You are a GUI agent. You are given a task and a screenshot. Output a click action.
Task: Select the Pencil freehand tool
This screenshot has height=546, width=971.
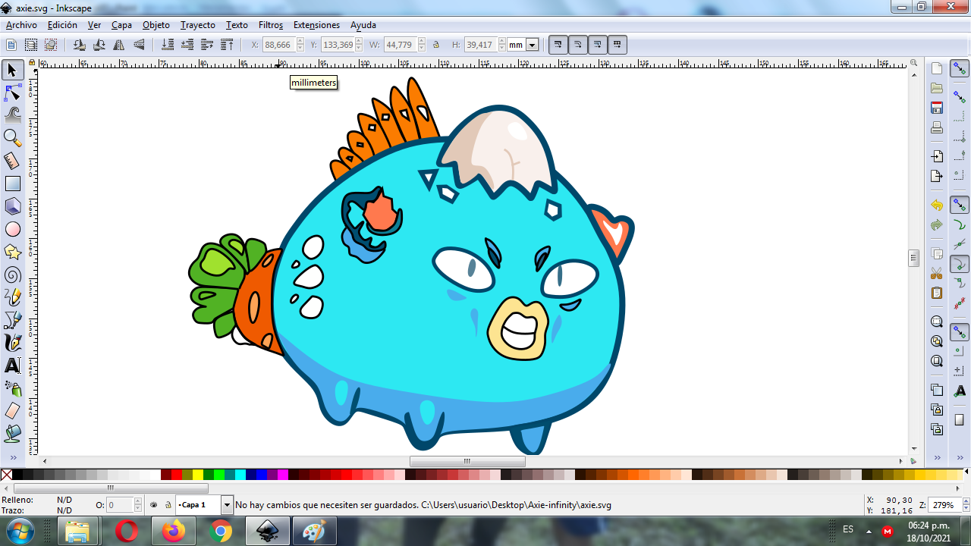[12, 297]
